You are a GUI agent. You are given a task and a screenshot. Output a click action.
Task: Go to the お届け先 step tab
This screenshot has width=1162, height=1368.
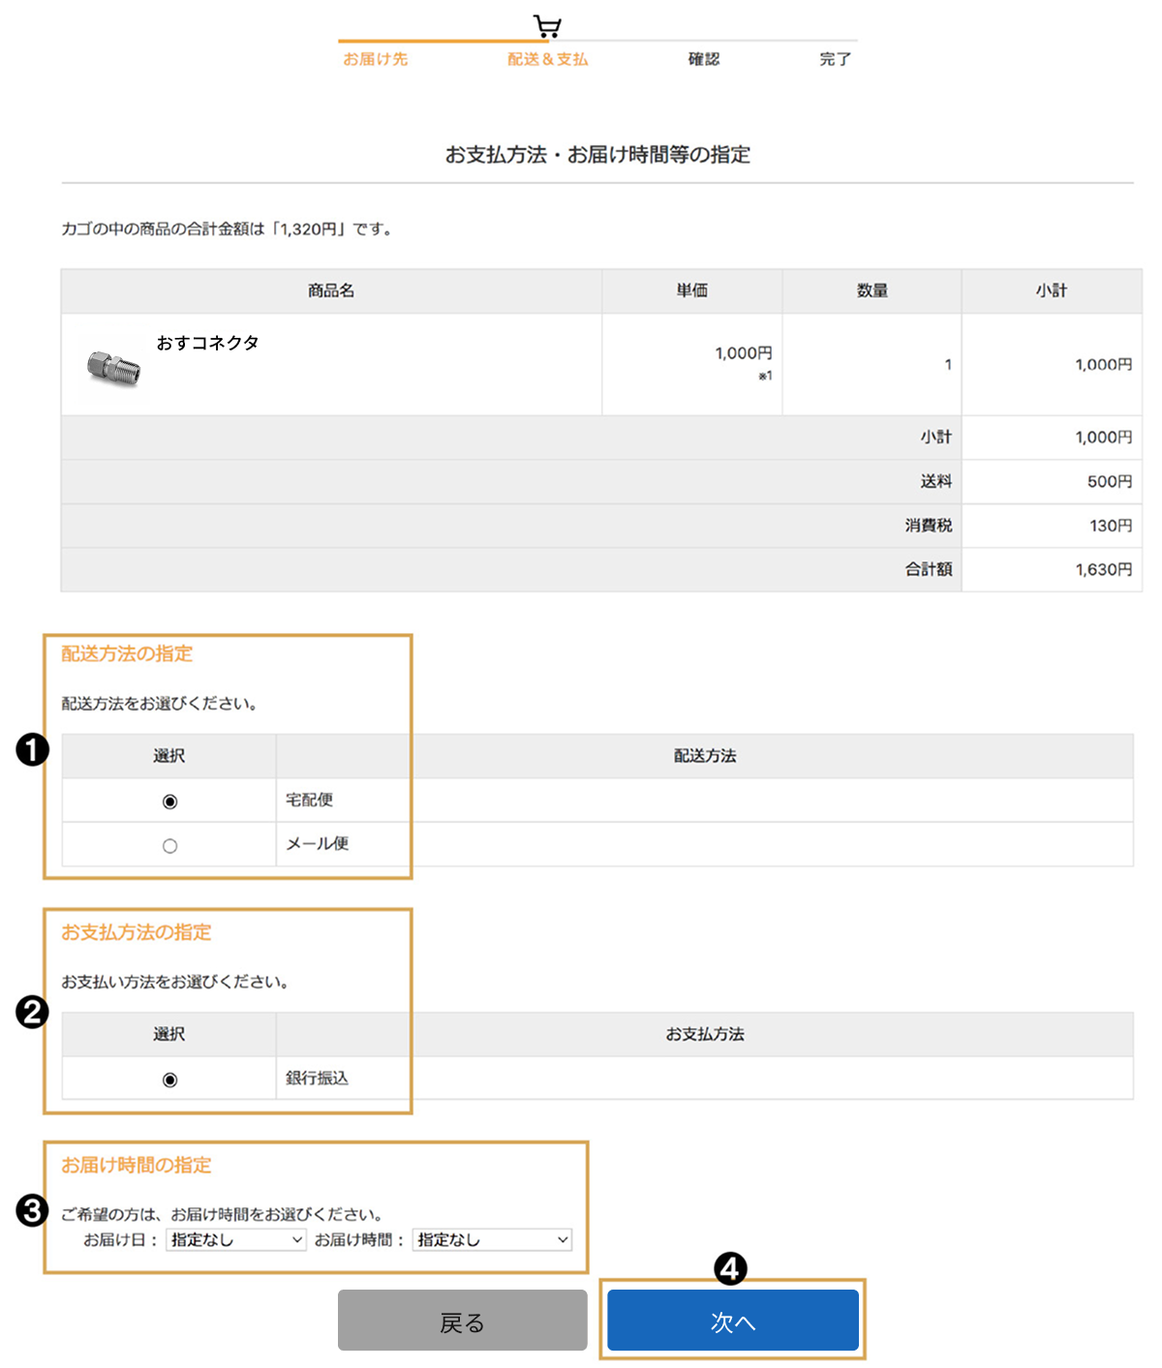tap(375, 59)
